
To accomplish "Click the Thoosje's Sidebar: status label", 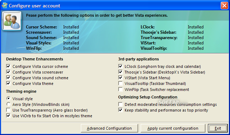I will 158,32.
